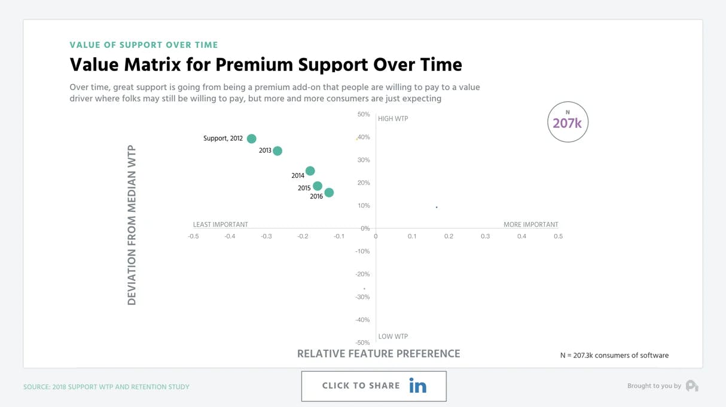Click the 2016 data point dot
Image resolution: width=726 pixels, height=407 pixels.
tap(329, 193)
